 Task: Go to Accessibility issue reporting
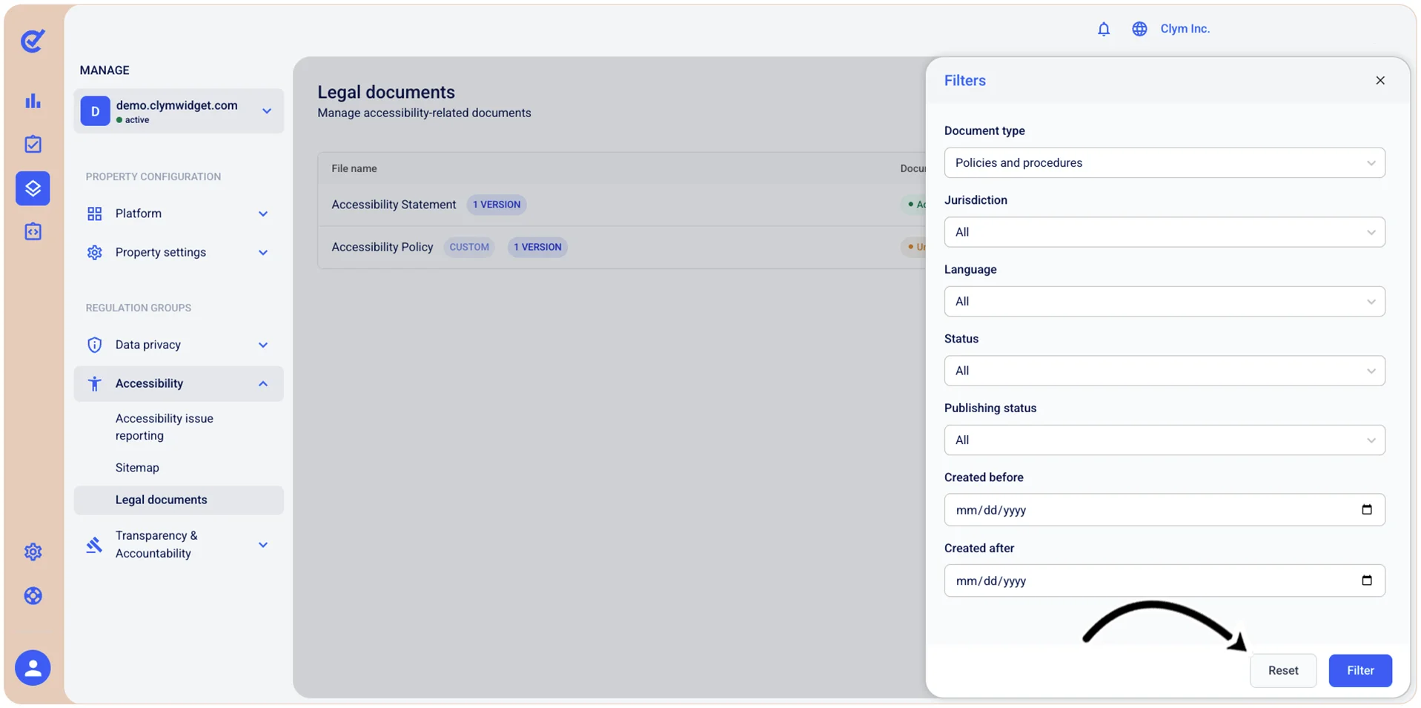pos(165,427)
